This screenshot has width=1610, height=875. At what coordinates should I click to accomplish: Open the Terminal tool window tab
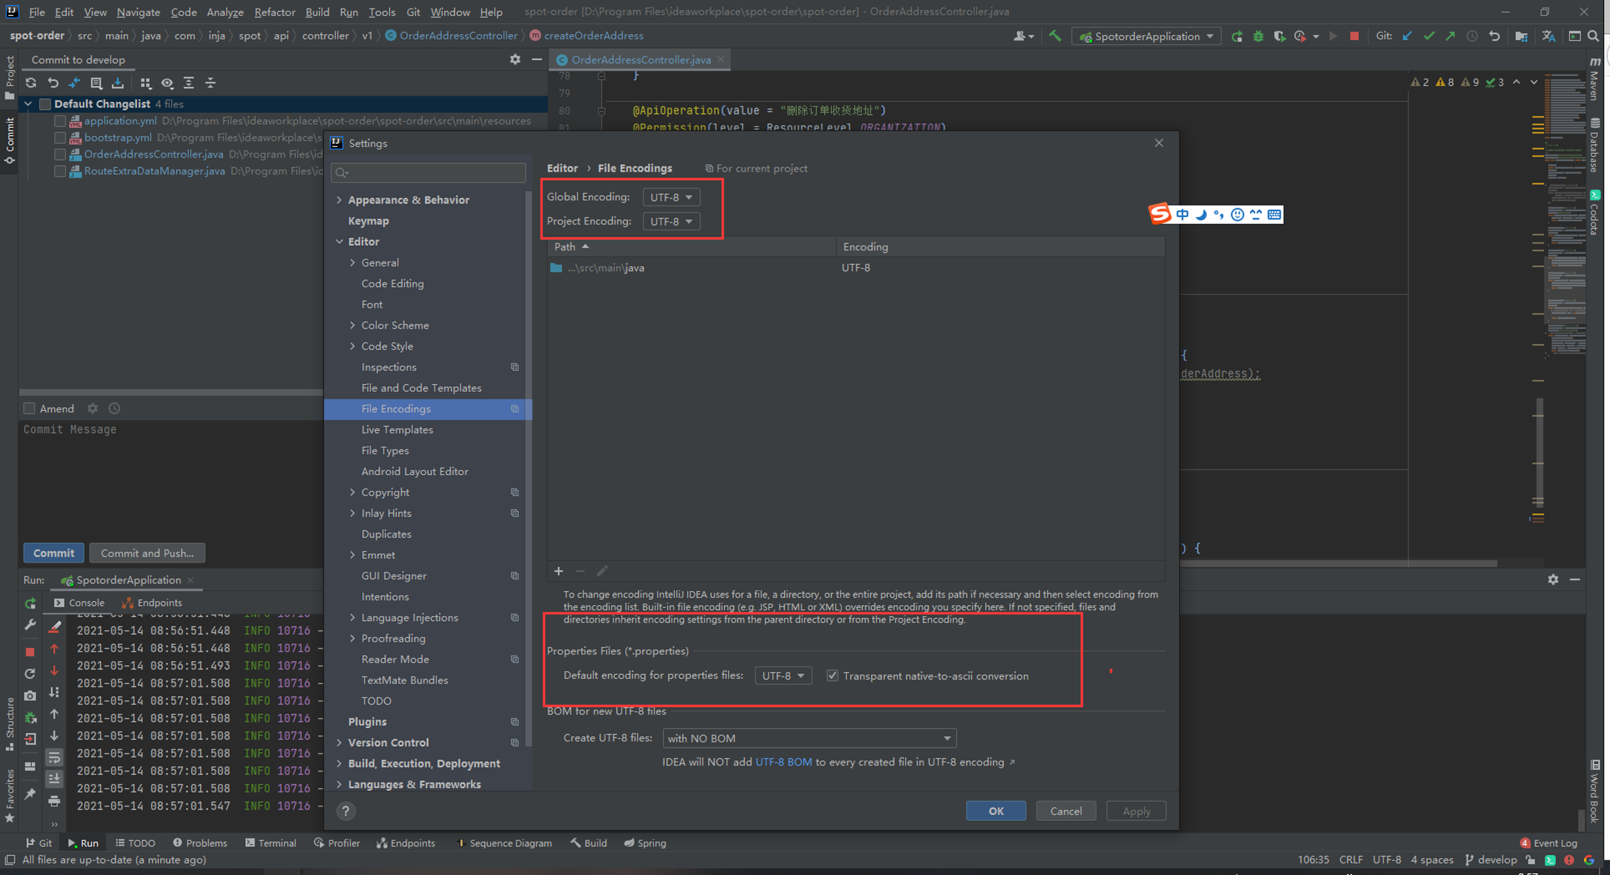271,843
